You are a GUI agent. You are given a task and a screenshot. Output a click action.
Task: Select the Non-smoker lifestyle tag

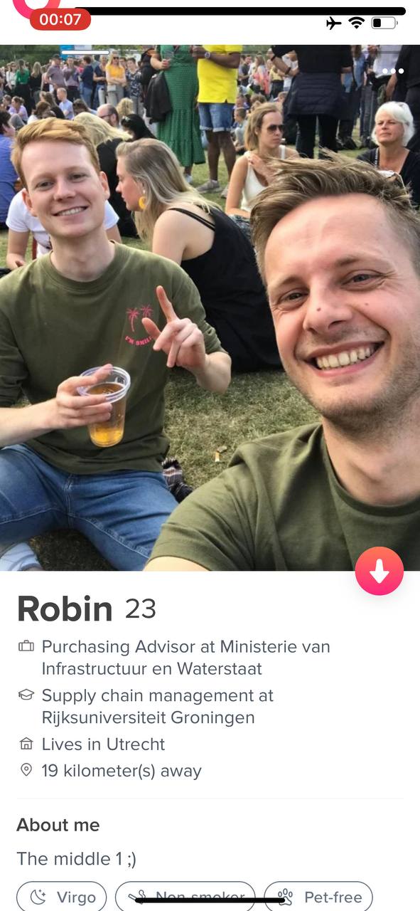(185, 897)
